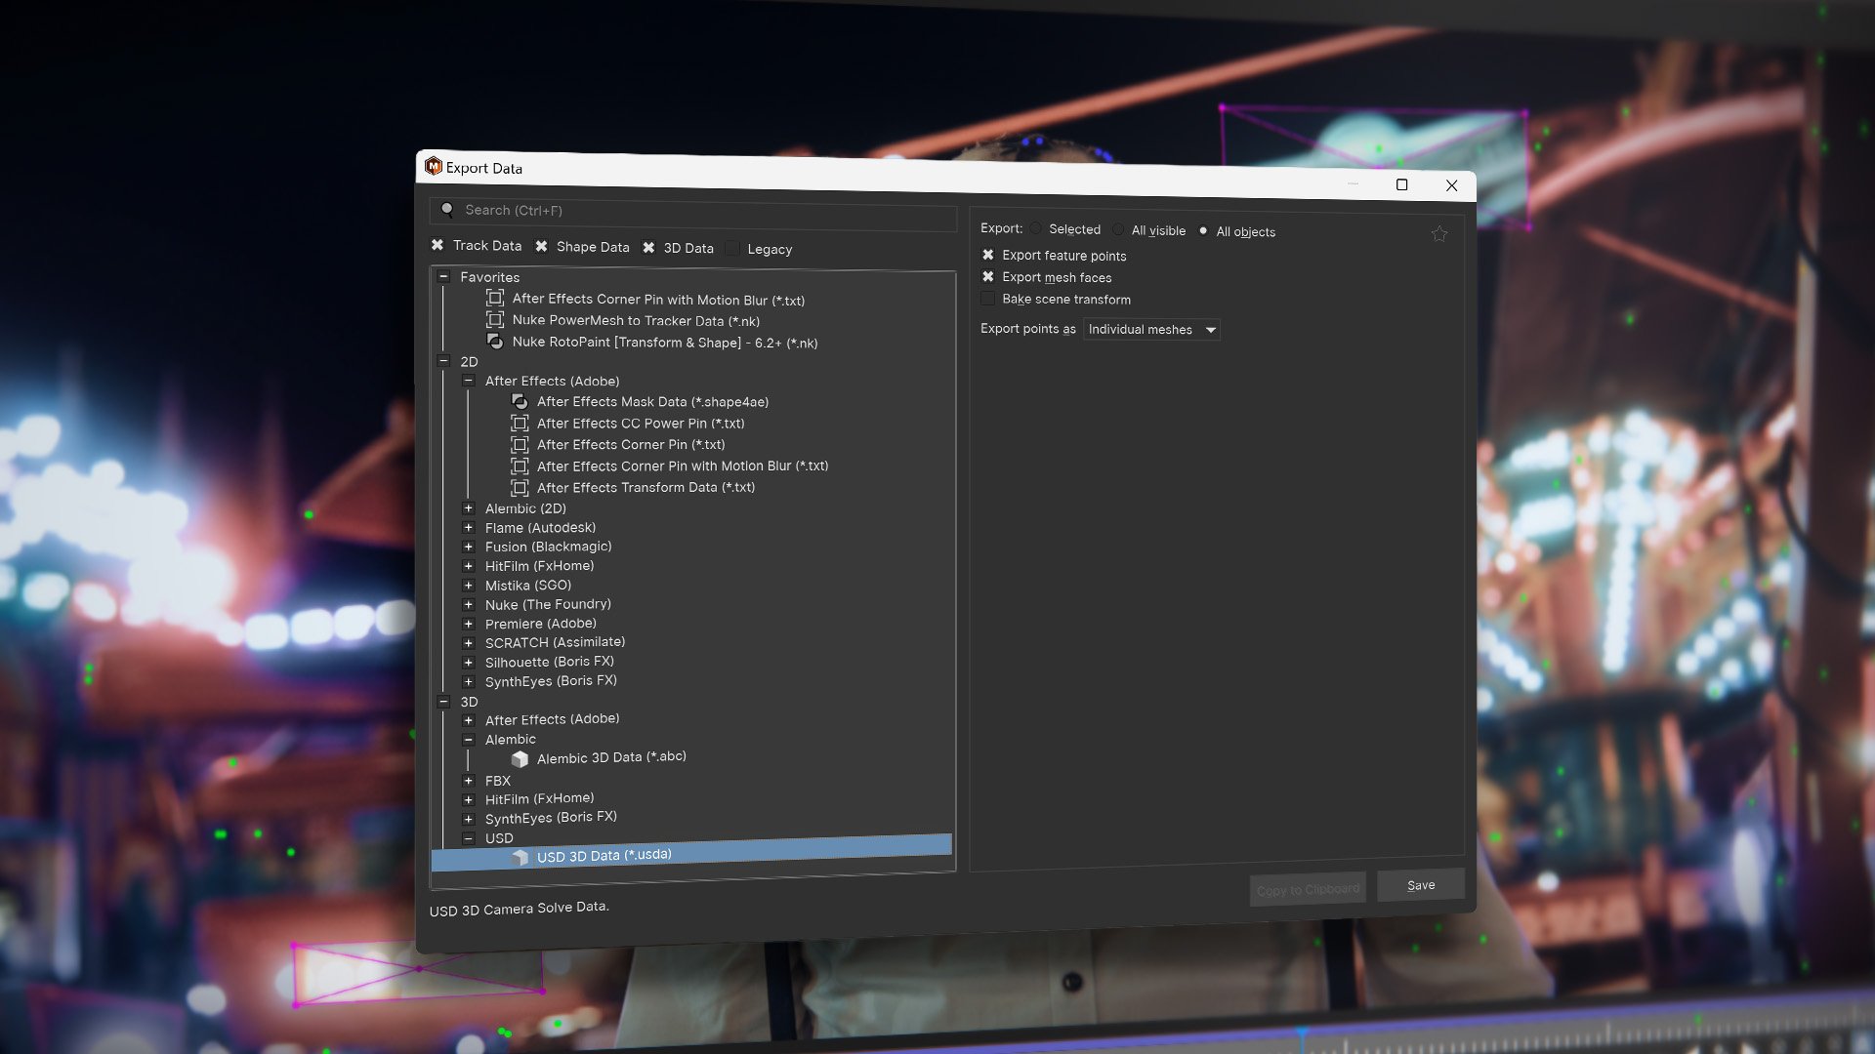Click the corner pin icon beside After Effects CC Power Pin

[519, 423]
